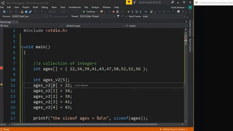Viewport: 233px width, 131px height.
Task: Click the printf line of code
Action: pos(90,118)
